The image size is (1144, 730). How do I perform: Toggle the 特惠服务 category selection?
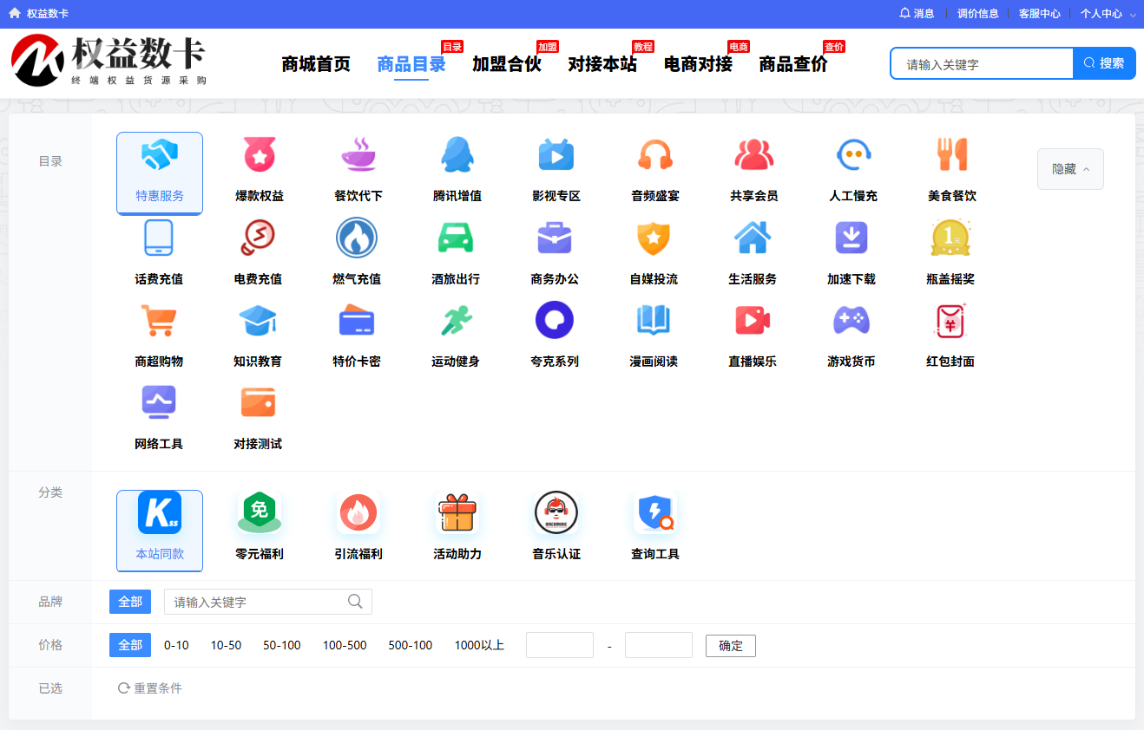[x=160, y=171]
